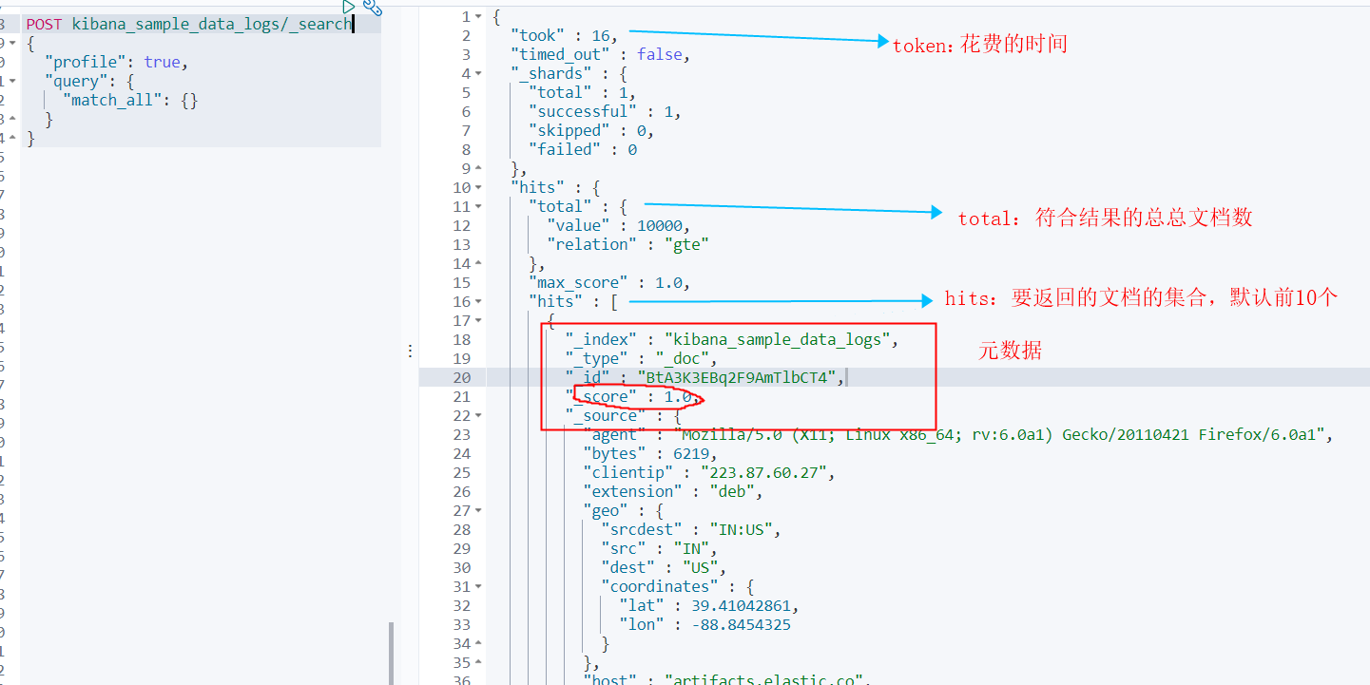Image resolution: width=1370 pixels, height=685 pixels.
Task: Fold the outer "hits" object at line 10
Action: [478, 188]
